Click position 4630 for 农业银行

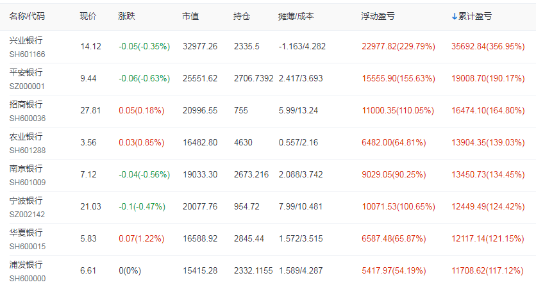point(243,142)
